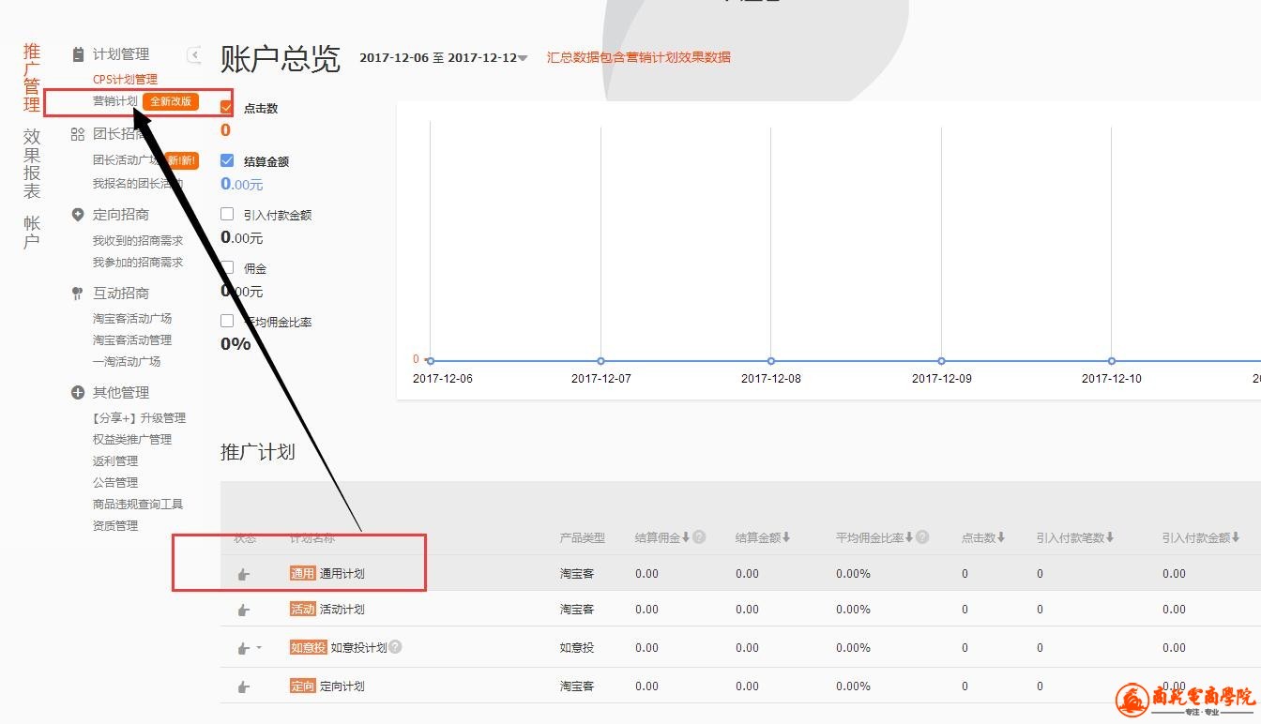This screenshot has height=724, width=1261.
Task: Click the thumbs-up icon beside 通用计划
Action: tap(244, 574)
